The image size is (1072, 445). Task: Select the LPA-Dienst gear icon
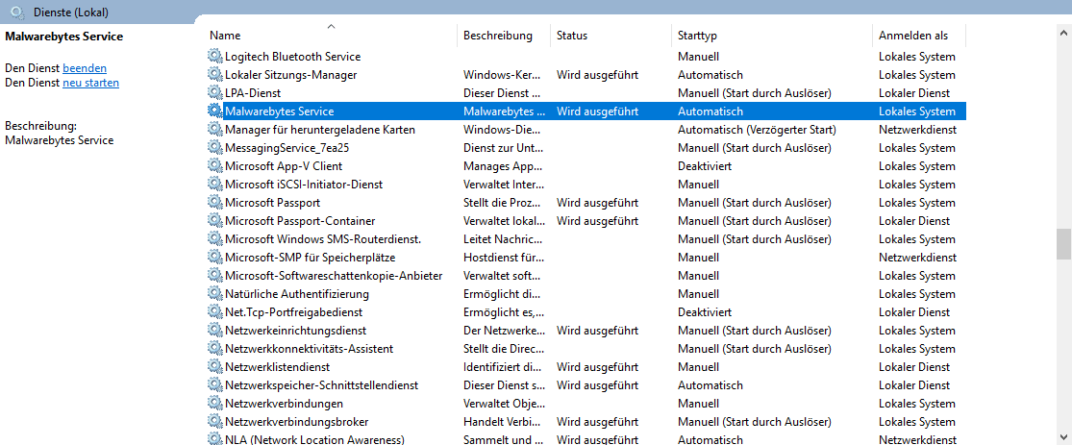(x=214, y=93)
